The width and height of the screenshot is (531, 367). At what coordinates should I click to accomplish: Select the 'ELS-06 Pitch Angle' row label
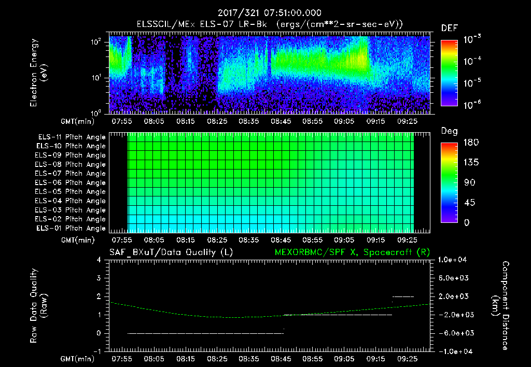coord(71,182)
